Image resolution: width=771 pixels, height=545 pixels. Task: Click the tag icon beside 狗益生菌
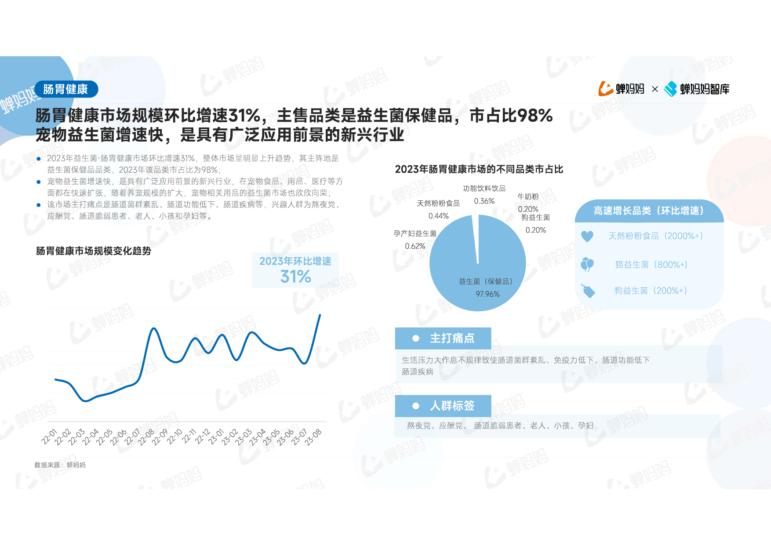coord(588,291)
